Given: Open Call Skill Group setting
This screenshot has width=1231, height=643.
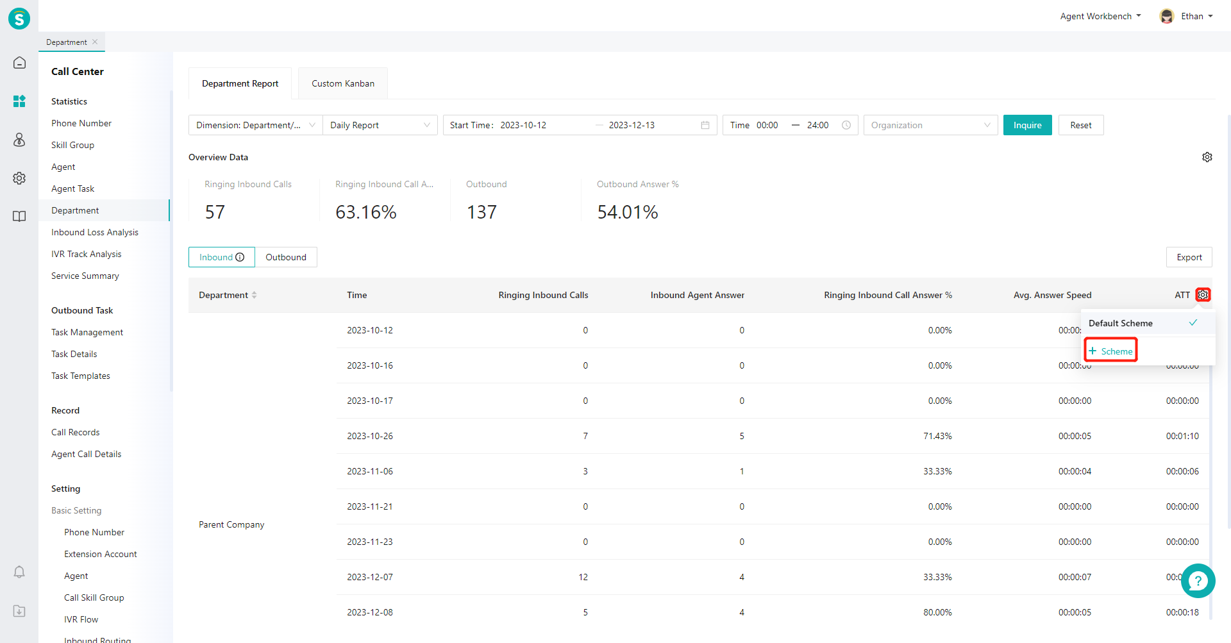Looking at the screenshot, I should (x=94, y=597).
